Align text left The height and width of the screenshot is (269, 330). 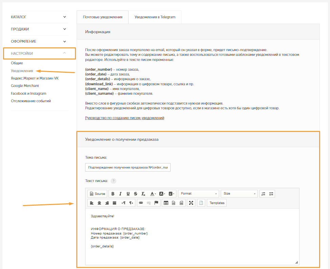tap(92, 203)
